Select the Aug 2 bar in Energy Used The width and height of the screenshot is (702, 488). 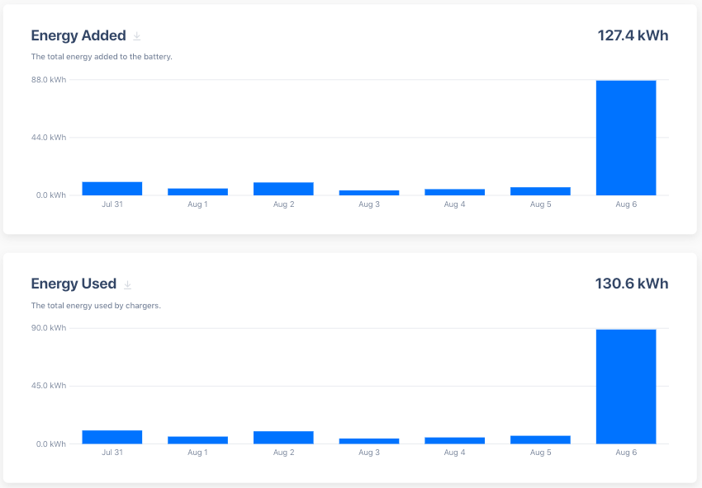[283, 438]
